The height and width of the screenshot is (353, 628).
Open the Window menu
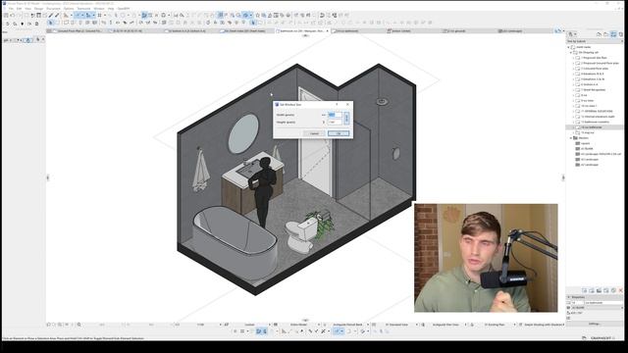(99, 9)
